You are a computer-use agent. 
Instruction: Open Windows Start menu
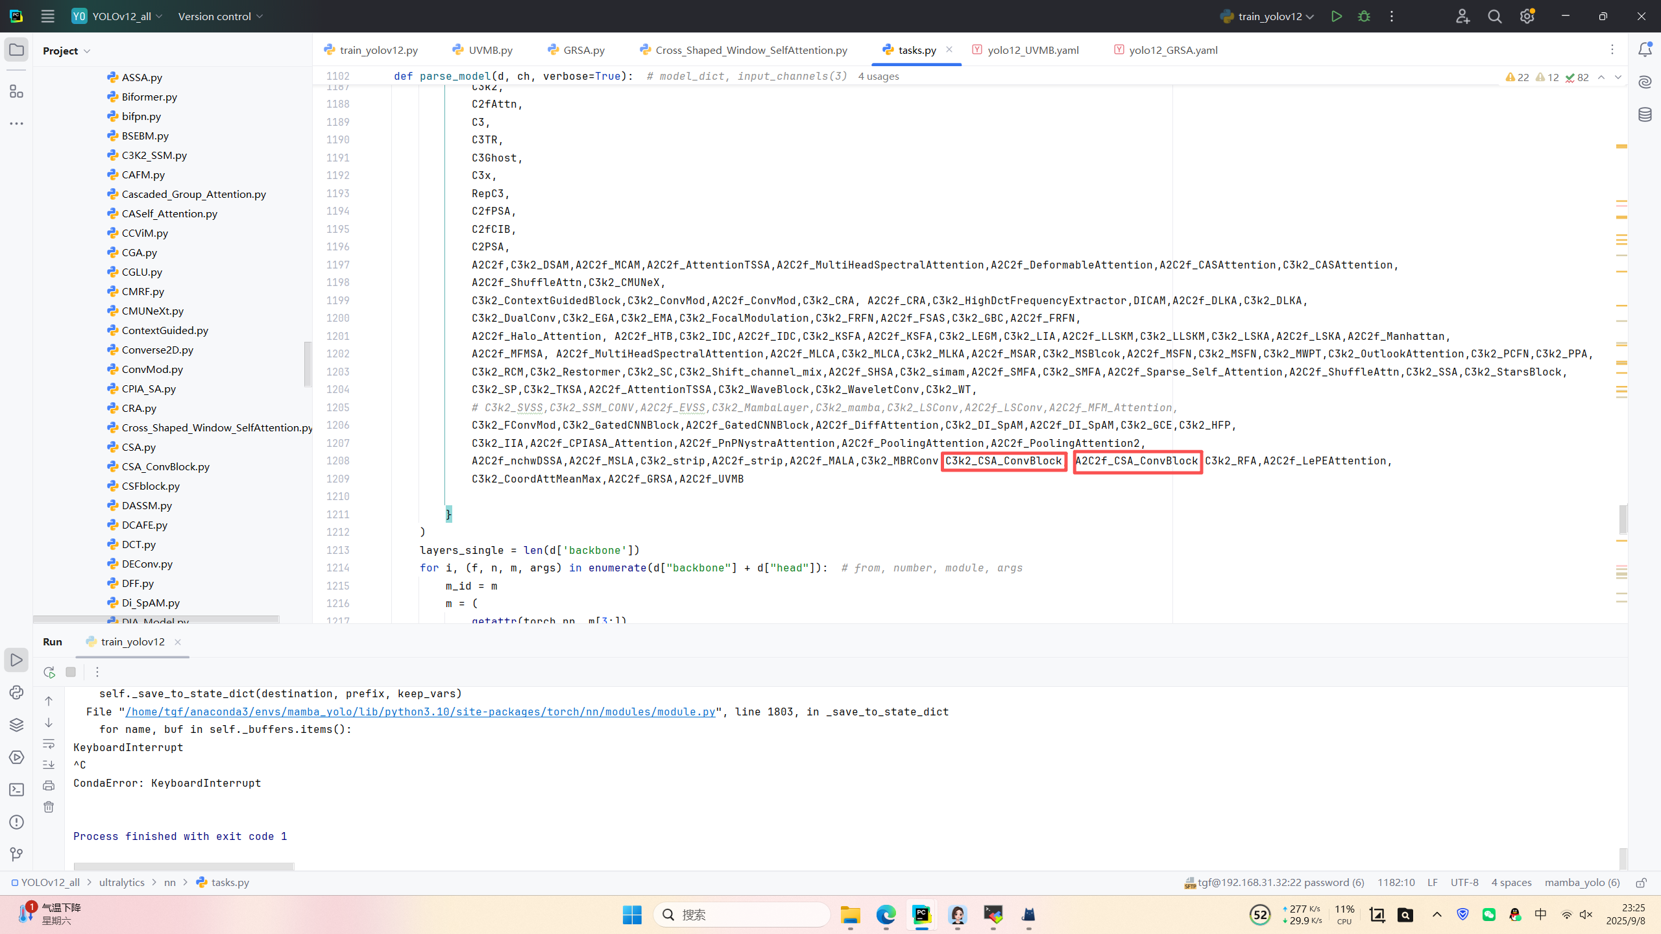[631, 915]
